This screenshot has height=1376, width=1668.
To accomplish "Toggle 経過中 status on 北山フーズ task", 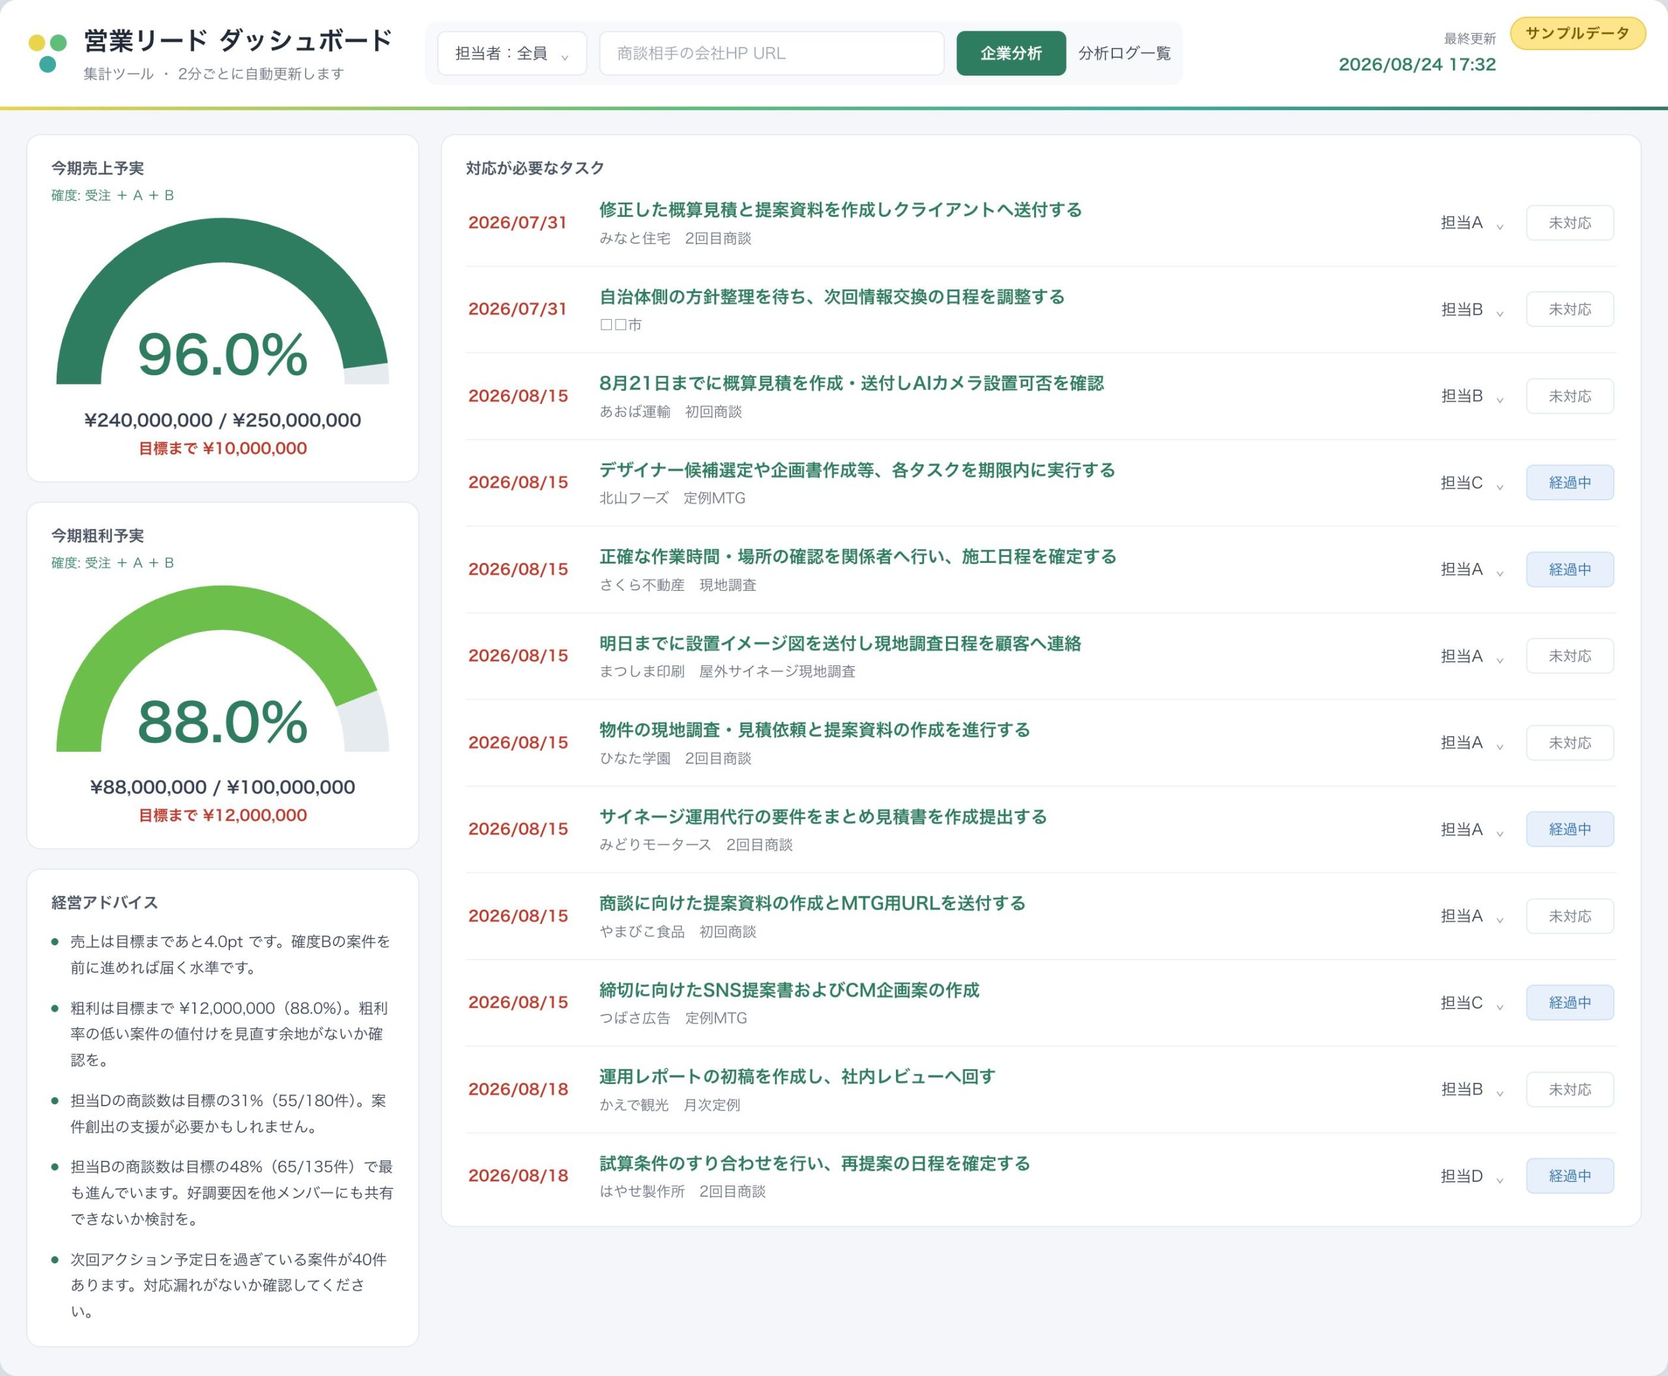I will (1570, 483).
